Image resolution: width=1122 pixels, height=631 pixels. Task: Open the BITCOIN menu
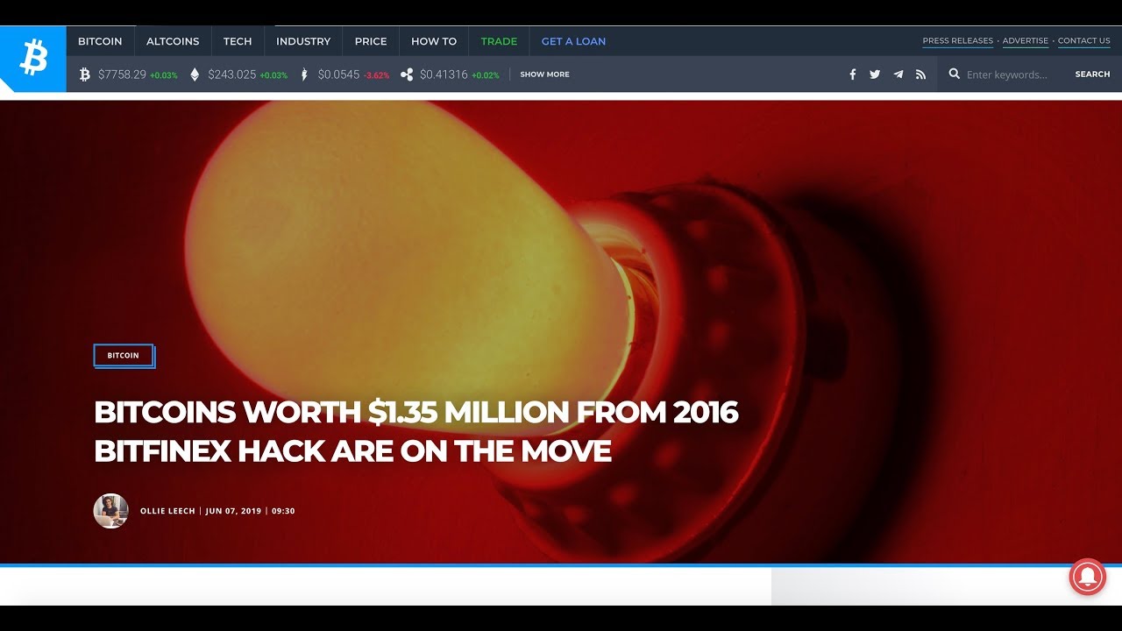coord(100,41)
